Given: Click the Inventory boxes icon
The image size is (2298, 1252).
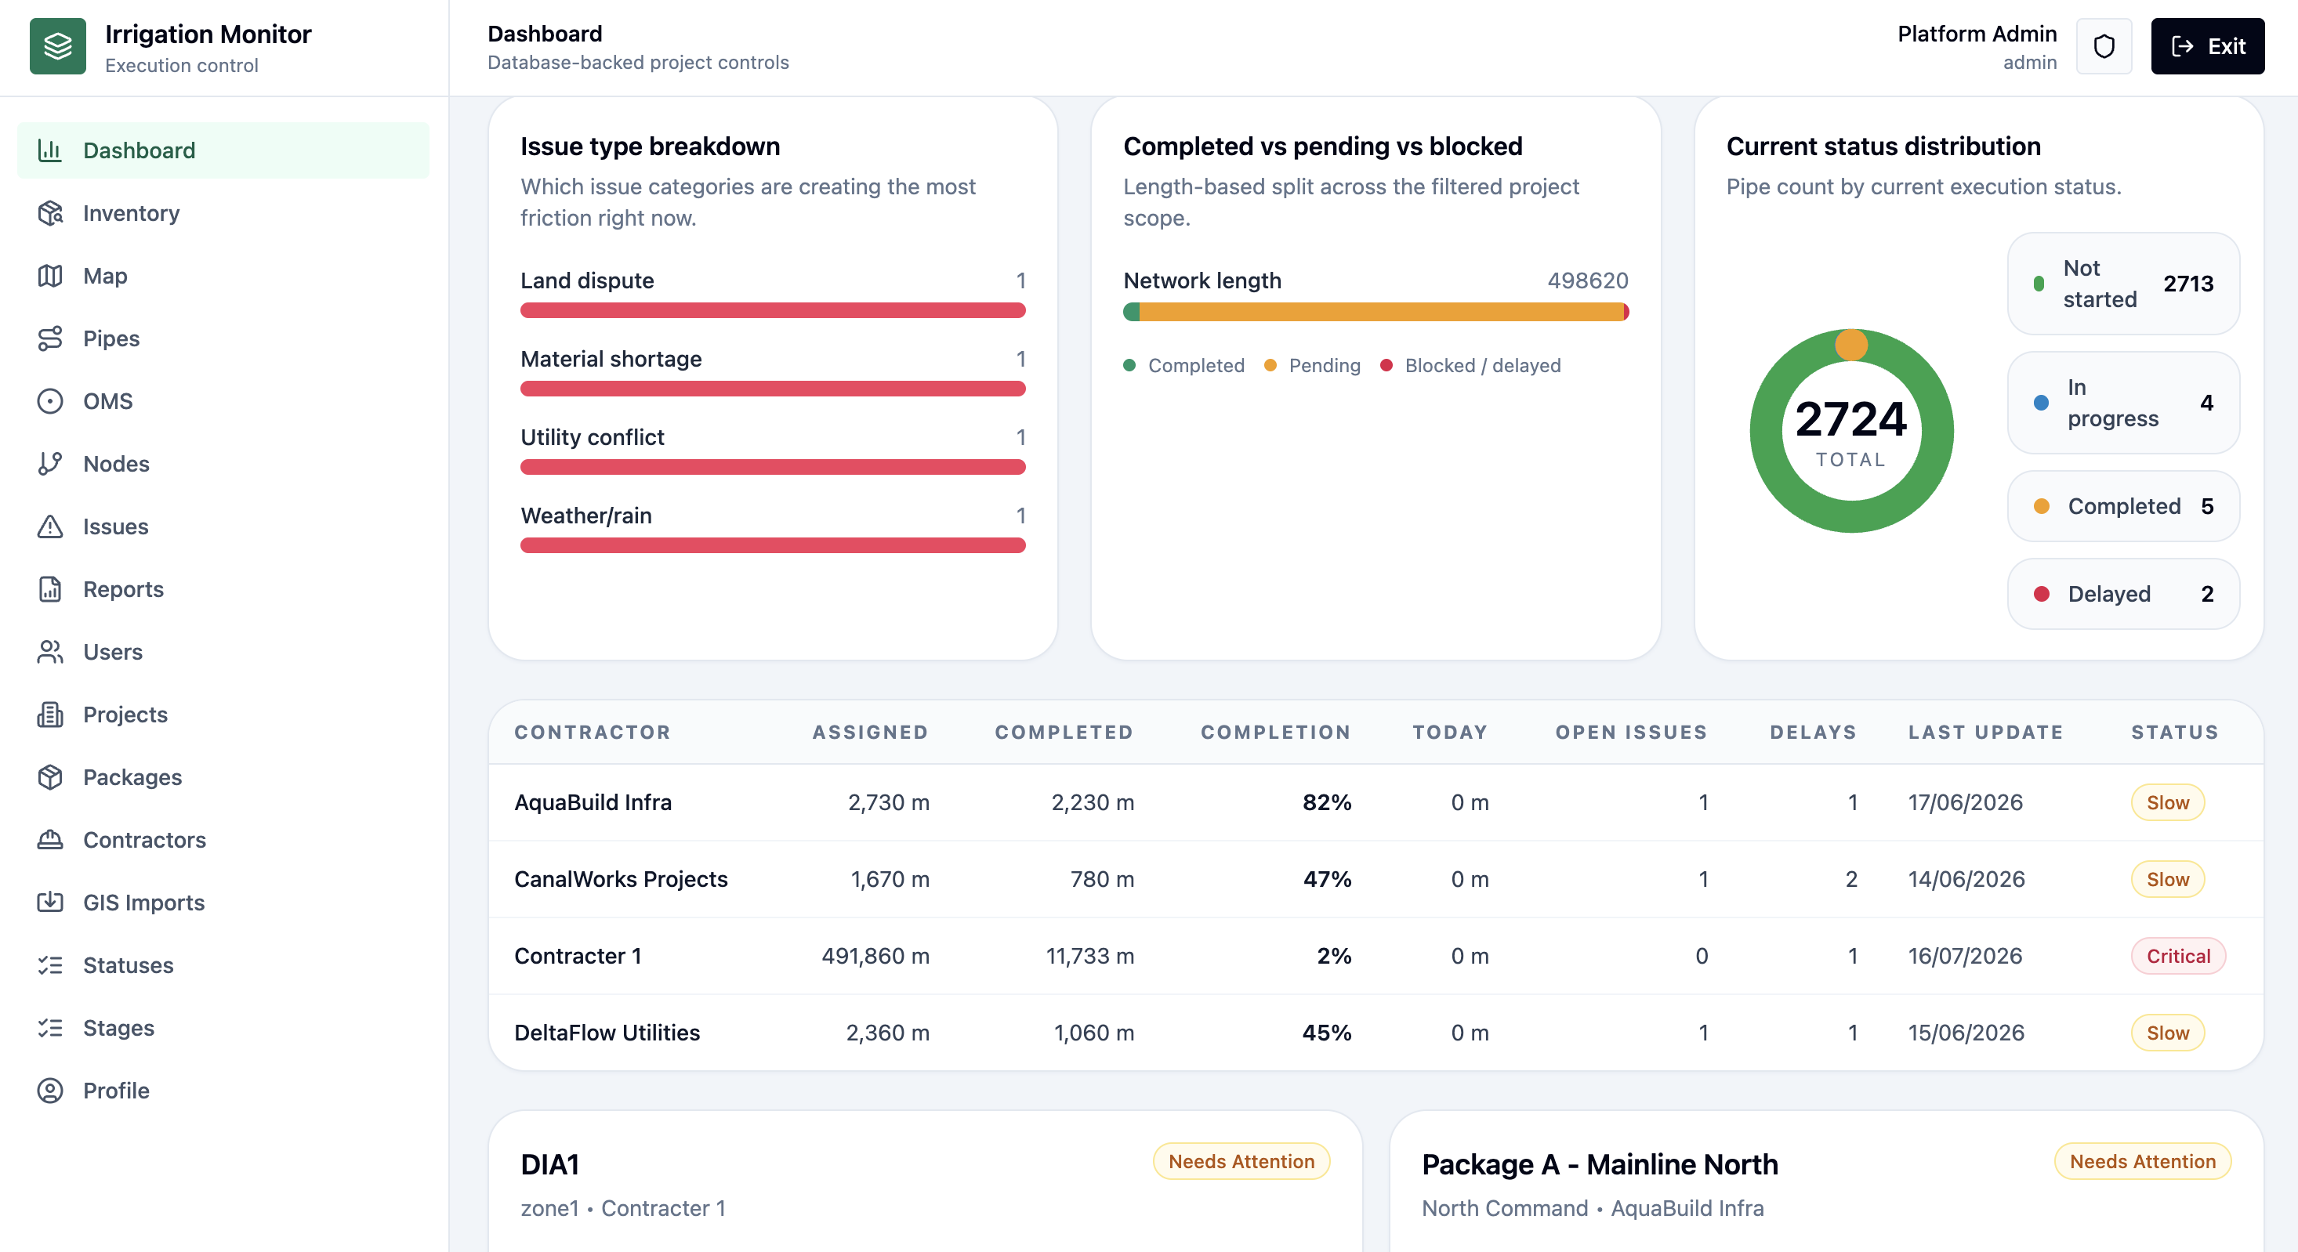Looking at the screenshot, I should click(x=50, y=212).
